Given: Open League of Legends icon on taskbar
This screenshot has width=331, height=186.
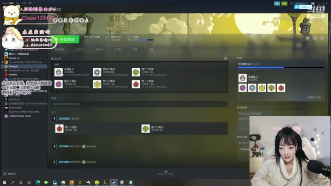Looking at the screenshot, I should (x=105, y=182).
